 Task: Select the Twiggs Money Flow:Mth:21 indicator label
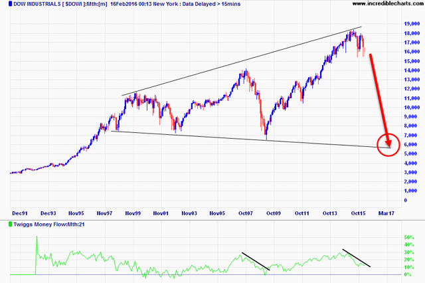49,224
